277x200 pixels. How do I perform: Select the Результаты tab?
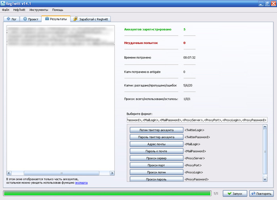[x=56, y=19]
